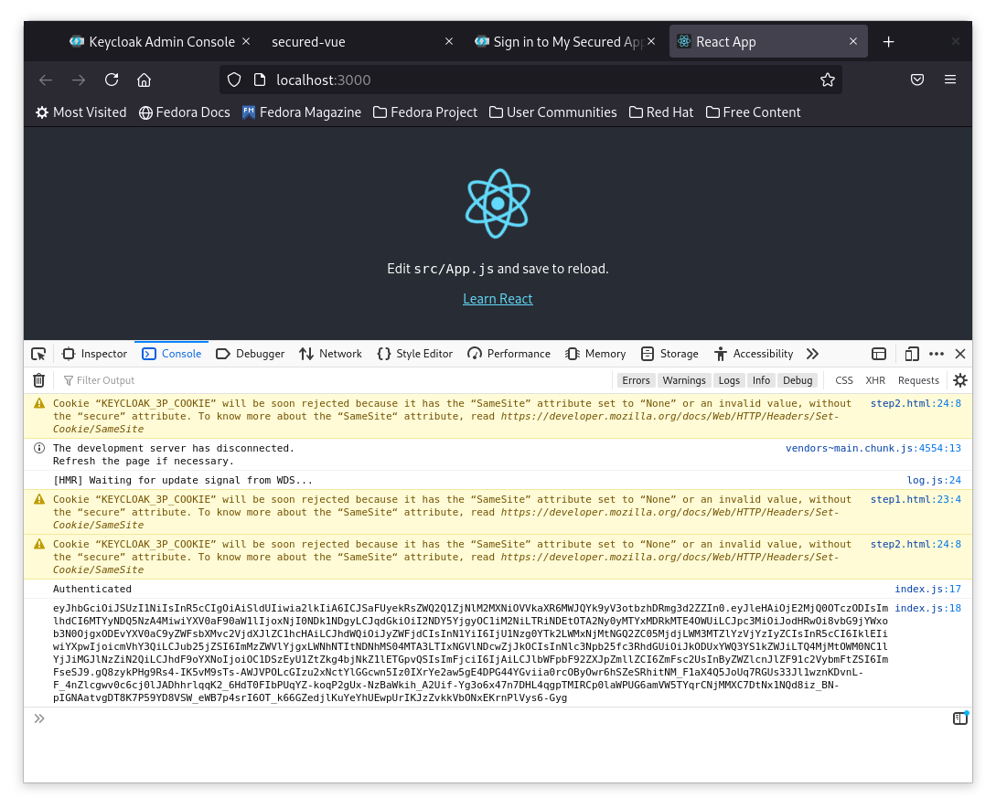Toggle the Requests filter

[918, 380]
